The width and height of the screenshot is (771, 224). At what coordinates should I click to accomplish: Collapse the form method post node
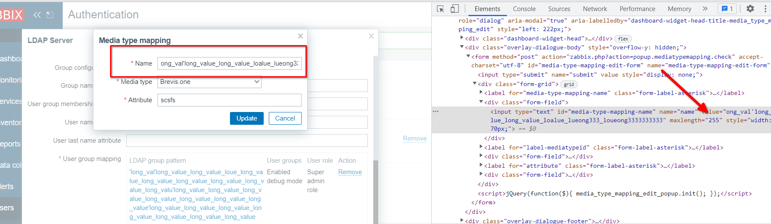point(468,56)
